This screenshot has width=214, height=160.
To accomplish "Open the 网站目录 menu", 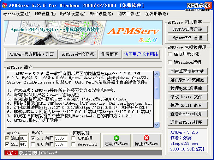I will 129,14.
